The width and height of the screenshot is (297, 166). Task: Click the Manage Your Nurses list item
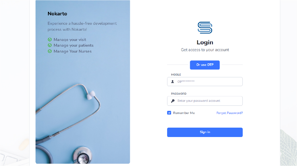pos(70,51)
